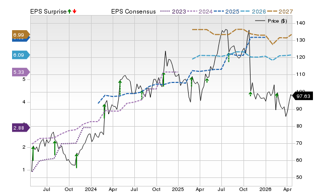Image resolution: width=322 pixels, height=192 pixels.
Task: Click the 6.09 EPS value tag
Action: tap(21, 55)
